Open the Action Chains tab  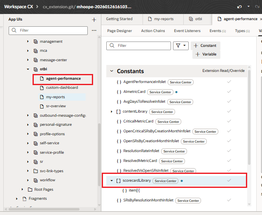153,31
